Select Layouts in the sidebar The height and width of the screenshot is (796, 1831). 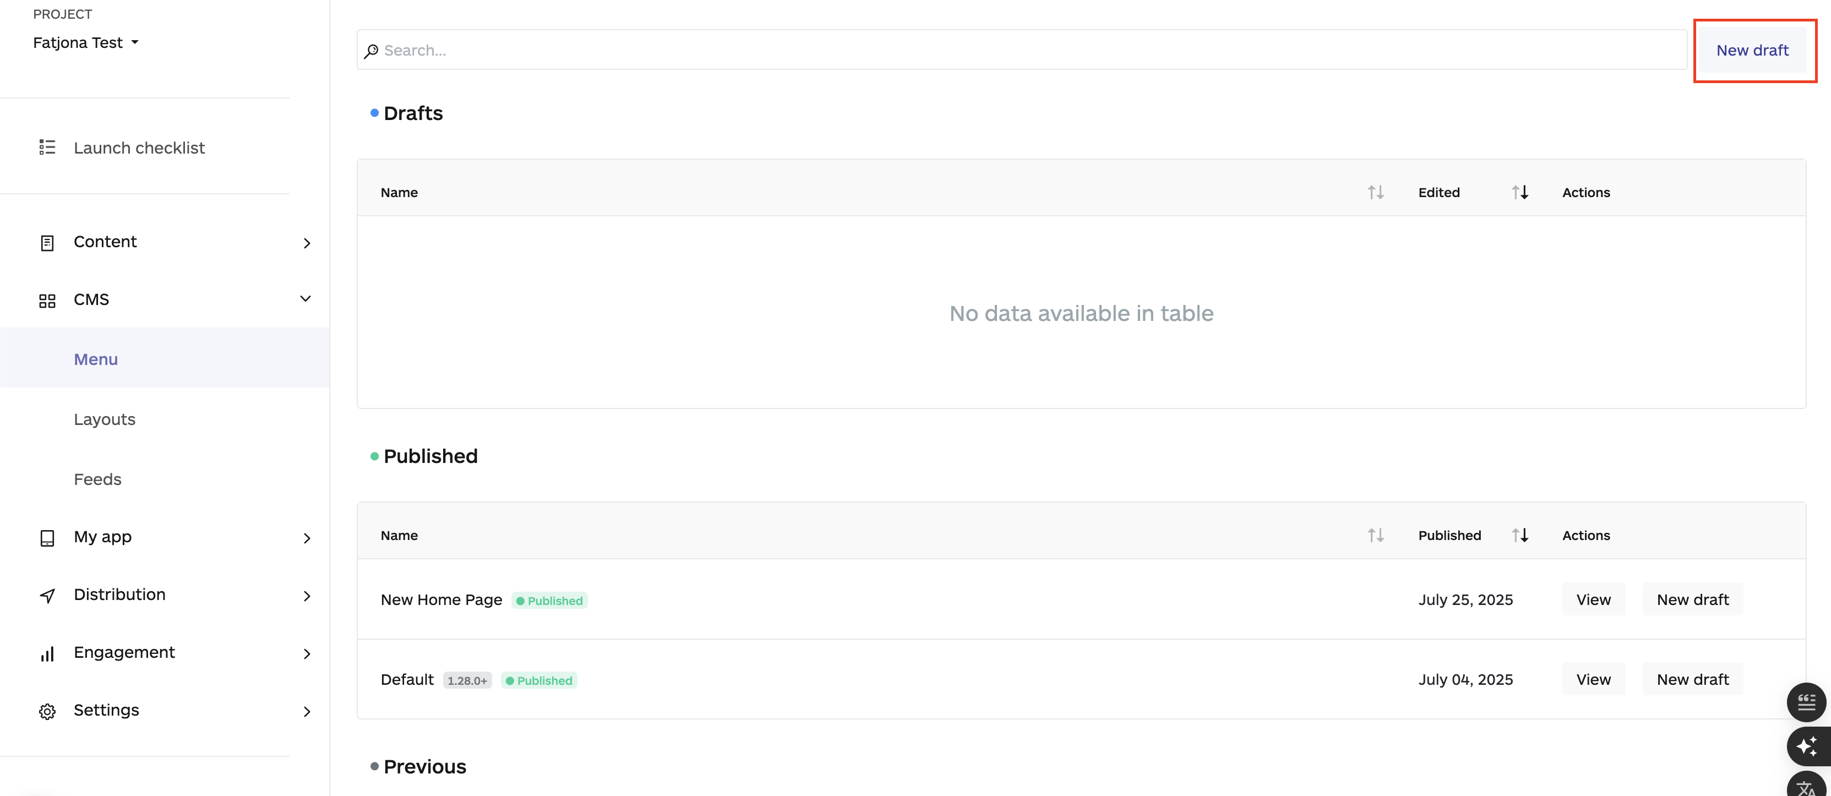point(105,419)
